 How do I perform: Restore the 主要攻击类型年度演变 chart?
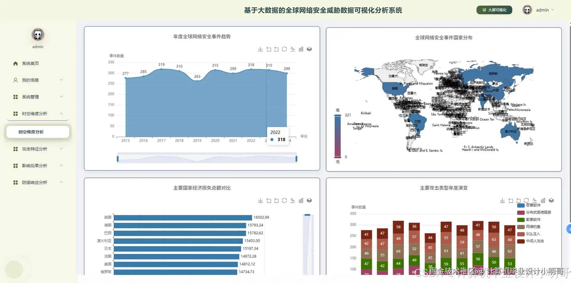pyautogui.click(x=526, y=200)
